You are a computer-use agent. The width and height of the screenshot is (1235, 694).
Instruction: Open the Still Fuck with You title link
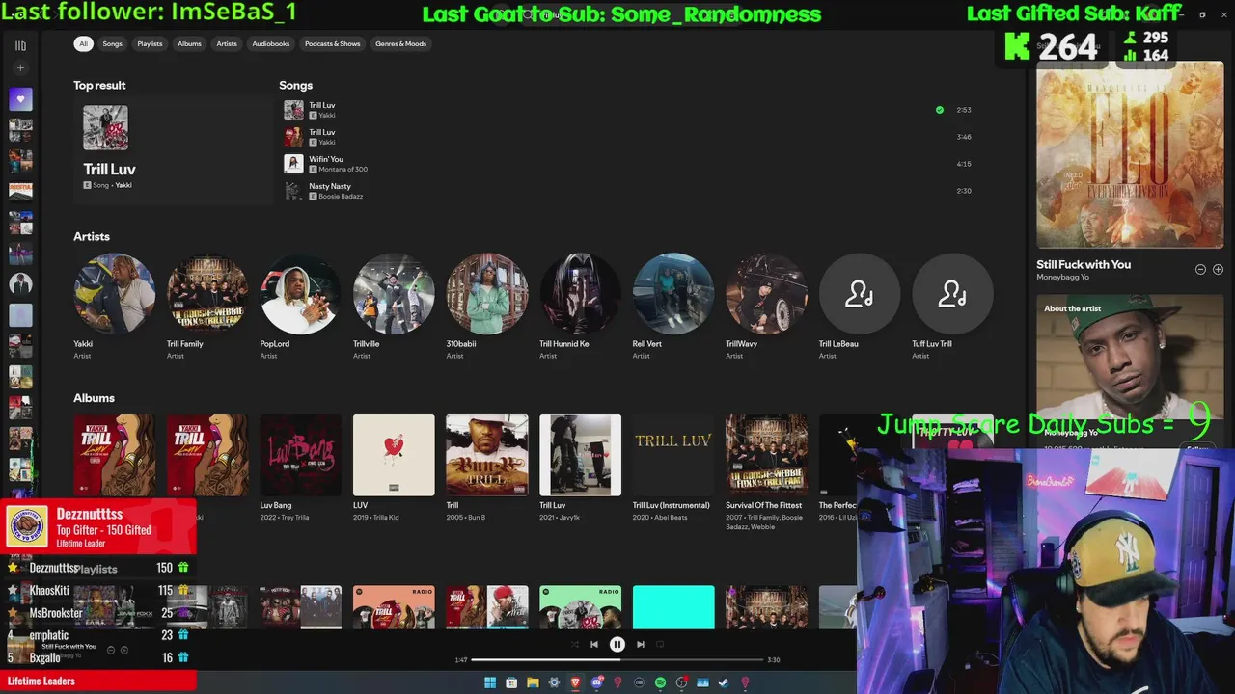1084,265
